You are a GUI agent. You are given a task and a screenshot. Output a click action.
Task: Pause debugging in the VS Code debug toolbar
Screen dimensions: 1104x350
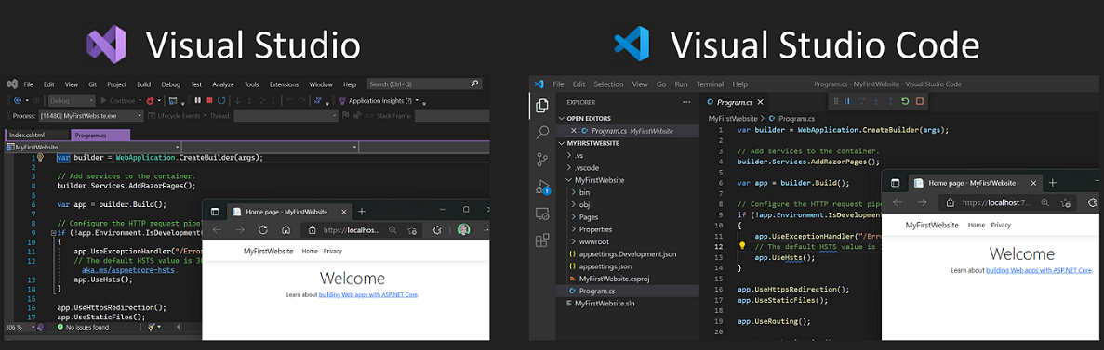[x=847, y=101]
